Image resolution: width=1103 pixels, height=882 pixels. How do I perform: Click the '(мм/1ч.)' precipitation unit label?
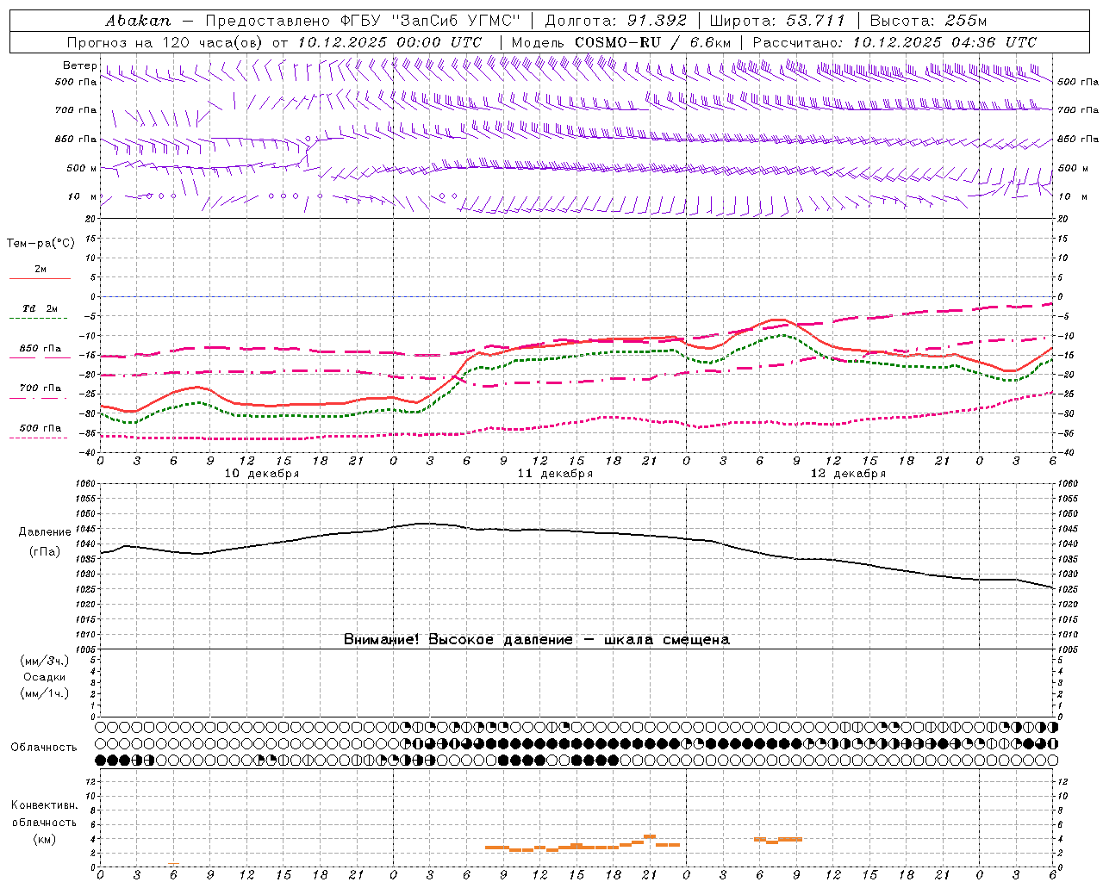coord(45,693)
